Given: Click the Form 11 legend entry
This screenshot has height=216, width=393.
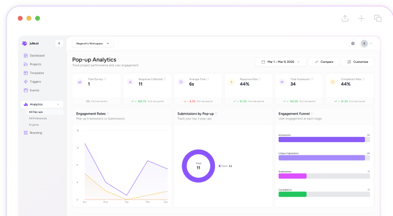Looking at the screenshot, I should pyautogui.click(x=225, y=166).
